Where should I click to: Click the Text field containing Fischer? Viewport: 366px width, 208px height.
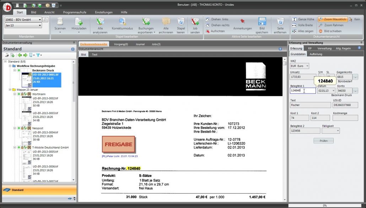(311, 105)
